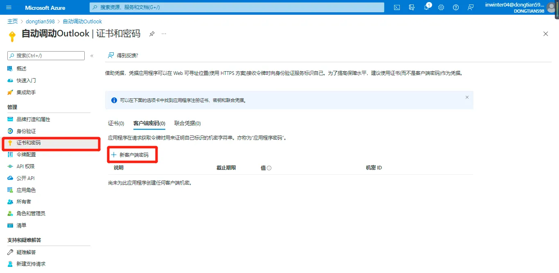
Task: Click 新客户端密码 to add a secret
Action: pyautogui.click(x=132, y=154)
